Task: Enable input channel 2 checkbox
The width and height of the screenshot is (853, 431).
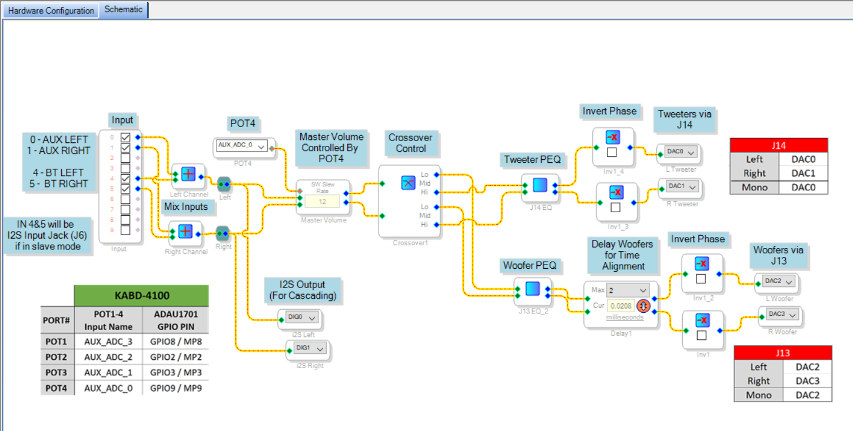Action: coord(125,158)
